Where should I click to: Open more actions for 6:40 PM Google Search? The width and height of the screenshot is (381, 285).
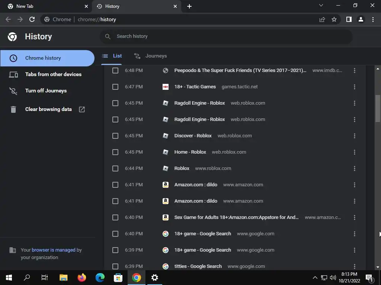tap(355, 234)
